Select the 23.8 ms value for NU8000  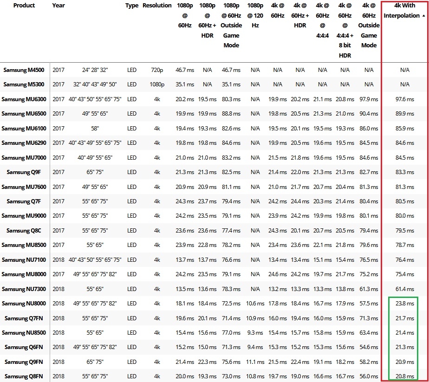(x=405, y=304)
